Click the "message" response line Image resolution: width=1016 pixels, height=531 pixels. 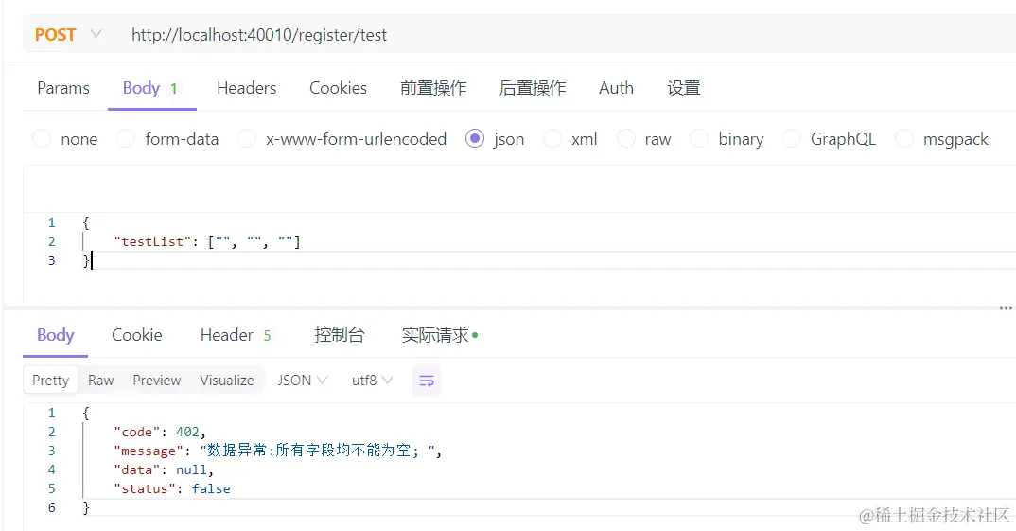coord(277,451)
